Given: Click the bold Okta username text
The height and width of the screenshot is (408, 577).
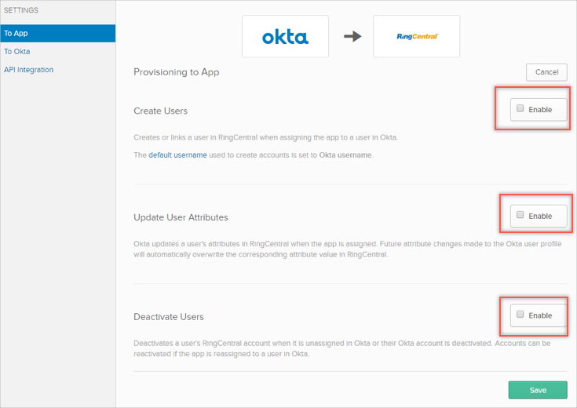Looking at the screenshot, I should (345, 155).
